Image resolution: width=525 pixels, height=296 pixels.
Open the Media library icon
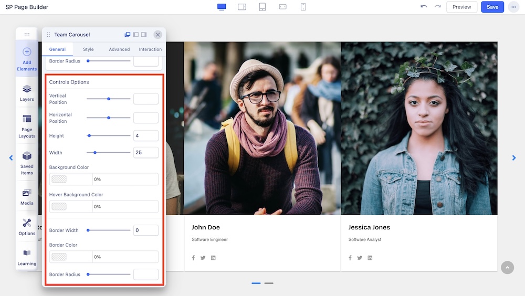click(27, 196)
